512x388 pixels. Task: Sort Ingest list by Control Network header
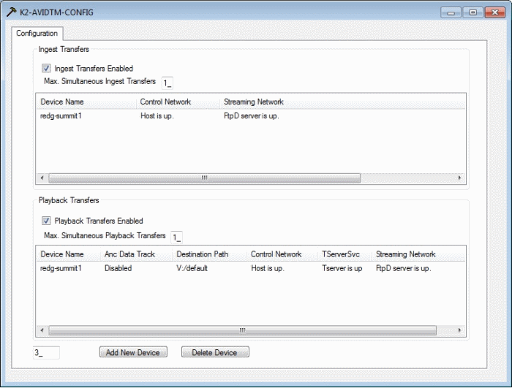click(x=166, y=102)
